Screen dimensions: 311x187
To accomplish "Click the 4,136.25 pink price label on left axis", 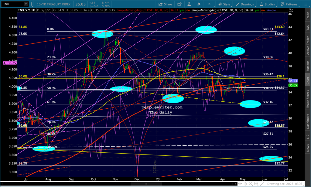I will pos(9,63).
